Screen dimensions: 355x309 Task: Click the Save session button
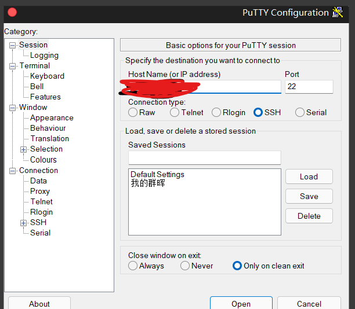[x=309, y=196]
